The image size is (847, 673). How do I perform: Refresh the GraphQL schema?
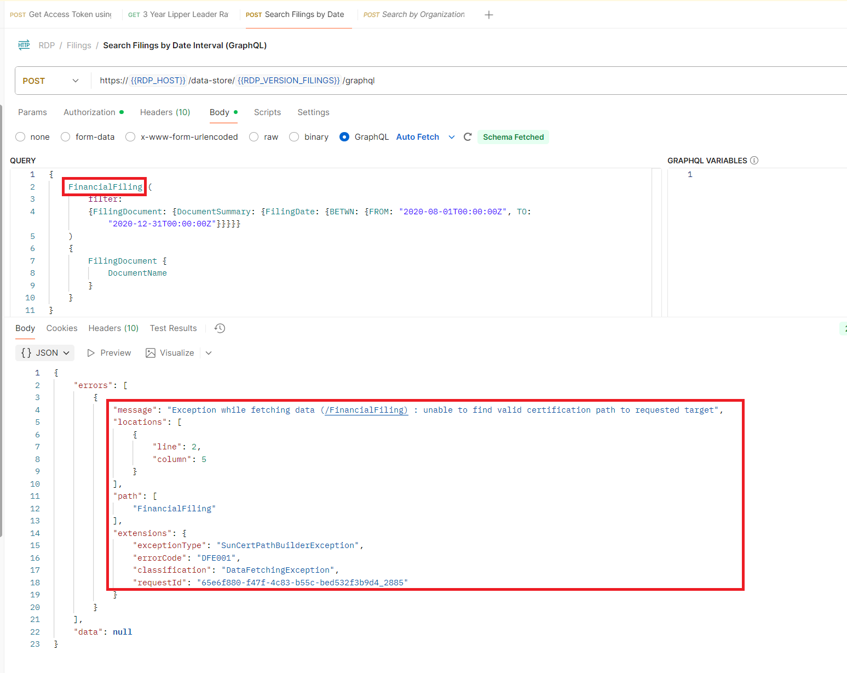coord(468,137)
